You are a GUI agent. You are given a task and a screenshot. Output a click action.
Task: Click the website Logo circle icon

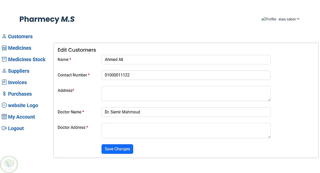coord(4,105)
